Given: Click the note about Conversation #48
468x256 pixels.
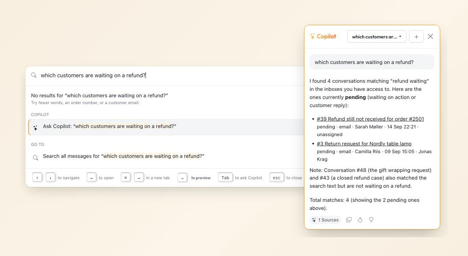Looking at the screenshot, I should click(x=370, y=178).
